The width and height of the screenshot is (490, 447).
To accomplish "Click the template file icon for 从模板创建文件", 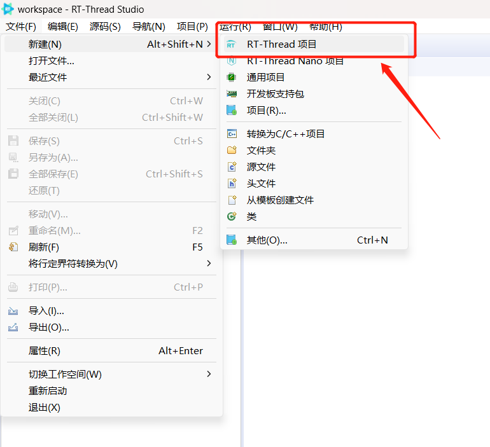I will [232, 200].
